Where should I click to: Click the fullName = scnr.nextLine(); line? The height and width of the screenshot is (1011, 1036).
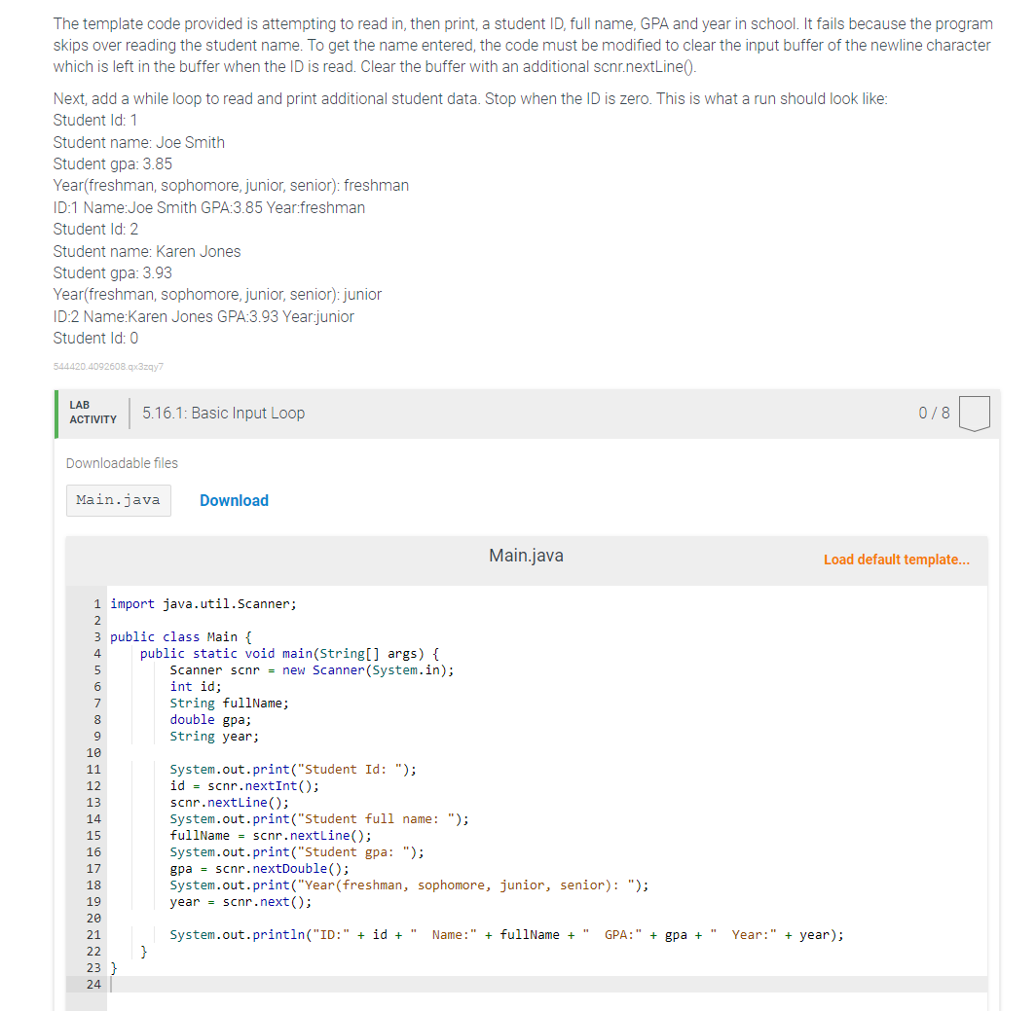(271, 835)
